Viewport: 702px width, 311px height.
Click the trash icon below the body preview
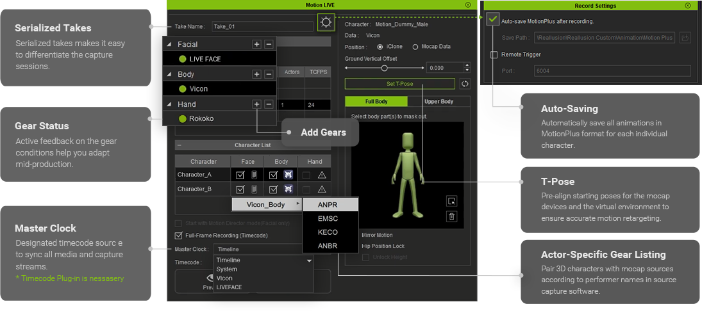(451, 216)
